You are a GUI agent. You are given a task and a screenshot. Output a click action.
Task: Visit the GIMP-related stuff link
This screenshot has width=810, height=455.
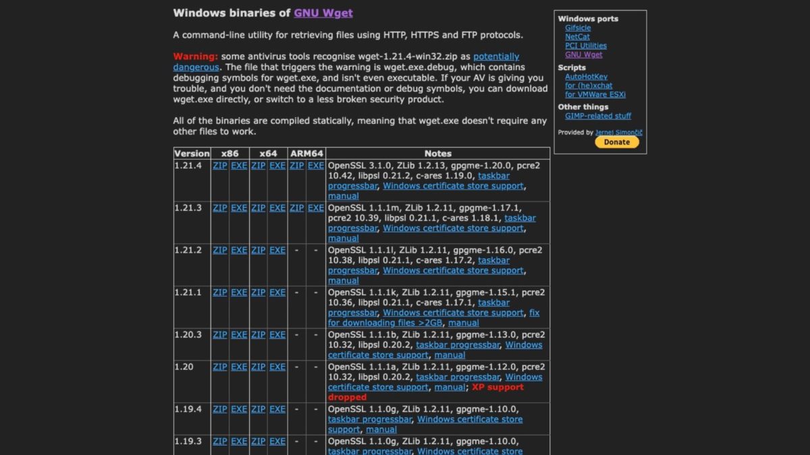pos(598,116)
